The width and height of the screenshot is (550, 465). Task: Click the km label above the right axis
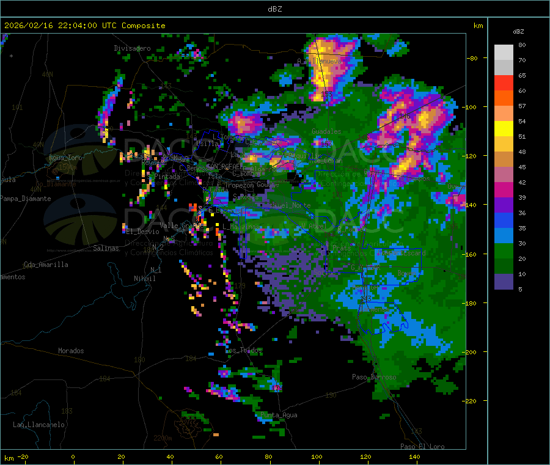coord(478,26)
